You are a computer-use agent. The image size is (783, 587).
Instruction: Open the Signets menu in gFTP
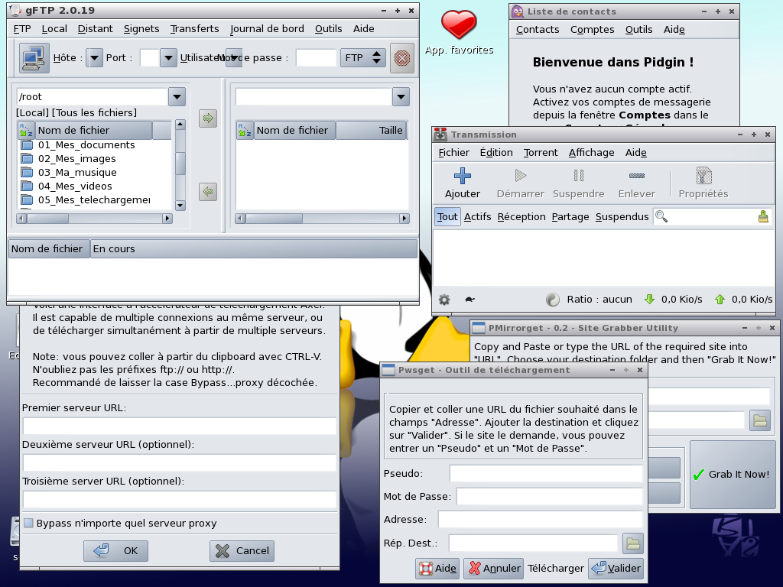click(141, 29)
